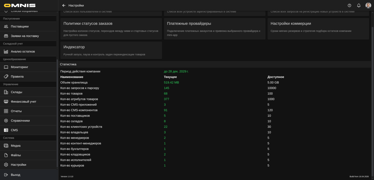Select the Заявки на поставку icon

coord(6,36)
